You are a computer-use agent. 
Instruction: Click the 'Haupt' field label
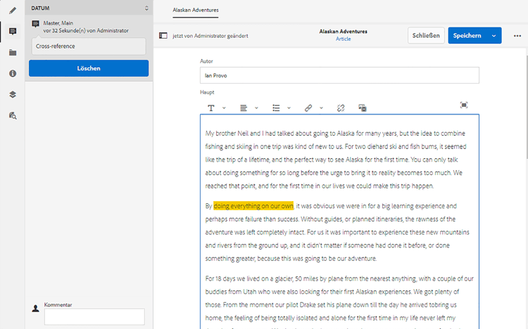(x=207, y=92)
